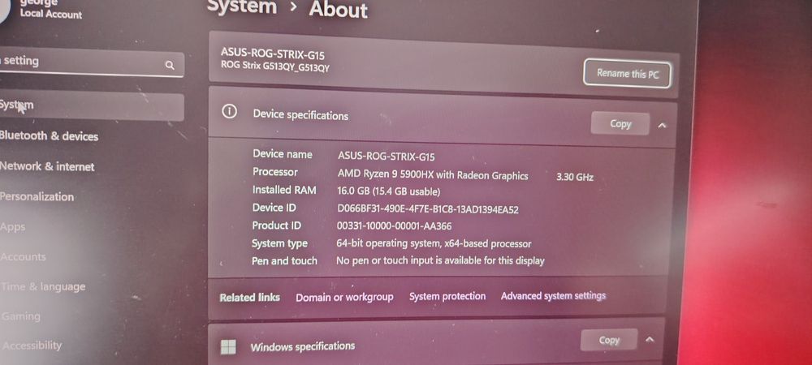812x365 pixels.
Task: Click the Find a setting search field
Action: [x=92, y=63]
